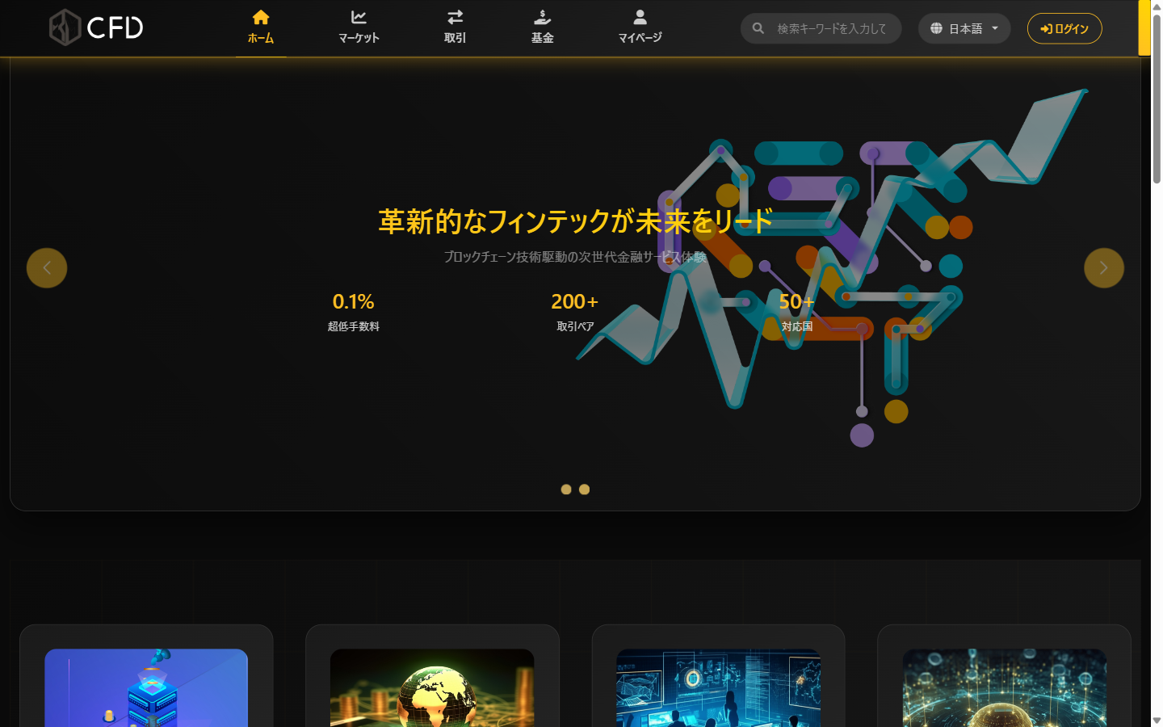Click the 200+ statistic value

coord(575,302)
